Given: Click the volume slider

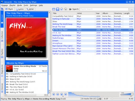Looking at the screenshot, I should pos(127,94).
